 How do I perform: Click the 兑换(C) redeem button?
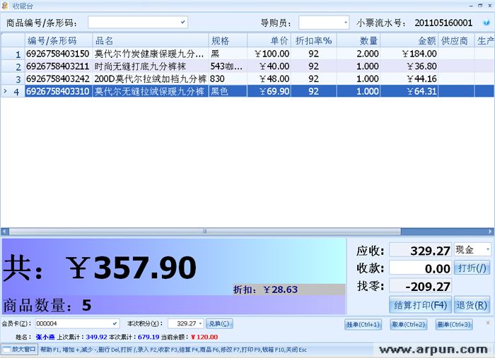pyautogui.click(x=219, y=323)
